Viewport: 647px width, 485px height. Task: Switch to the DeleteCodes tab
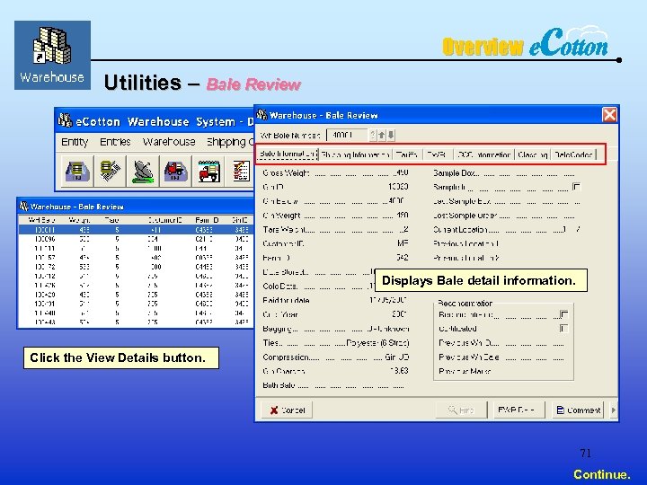[x=573, y=154]
